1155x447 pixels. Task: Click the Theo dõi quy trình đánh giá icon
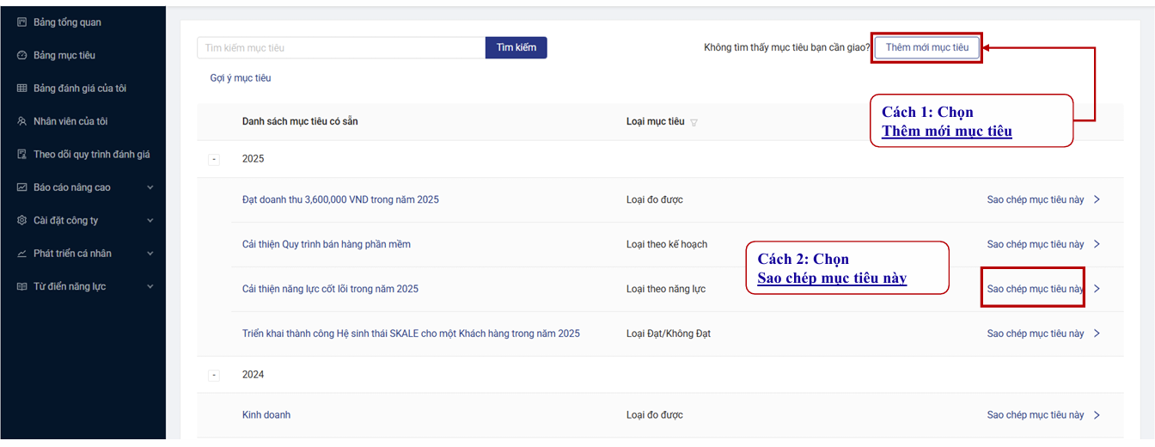(x=22, y=155)
